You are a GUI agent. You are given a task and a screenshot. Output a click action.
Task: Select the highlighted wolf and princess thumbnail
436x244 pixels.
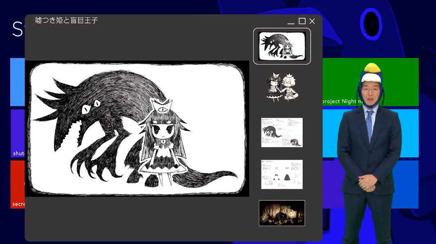[282, 46]
